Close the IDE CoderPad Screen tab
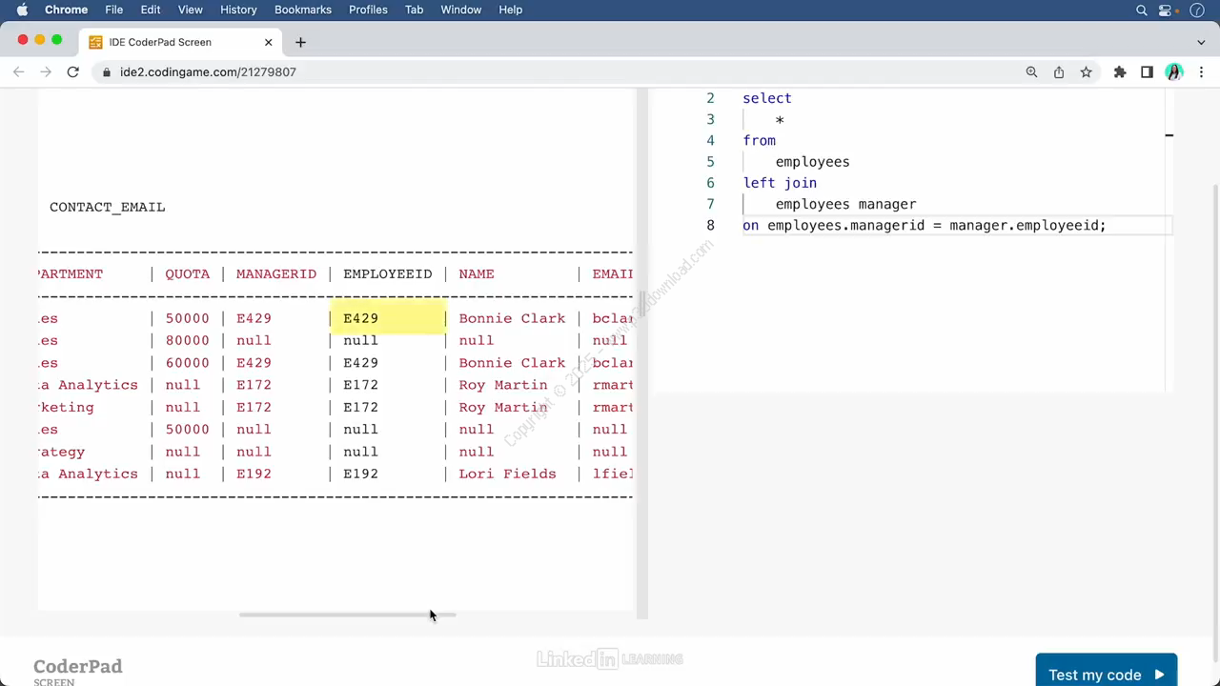 click(x=268, y=42)
